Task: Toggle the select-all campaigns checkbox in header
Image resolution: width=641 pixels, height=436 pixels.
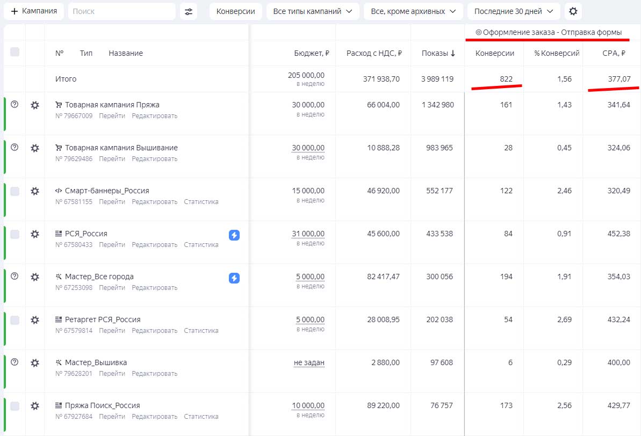Action: (15, 52)
